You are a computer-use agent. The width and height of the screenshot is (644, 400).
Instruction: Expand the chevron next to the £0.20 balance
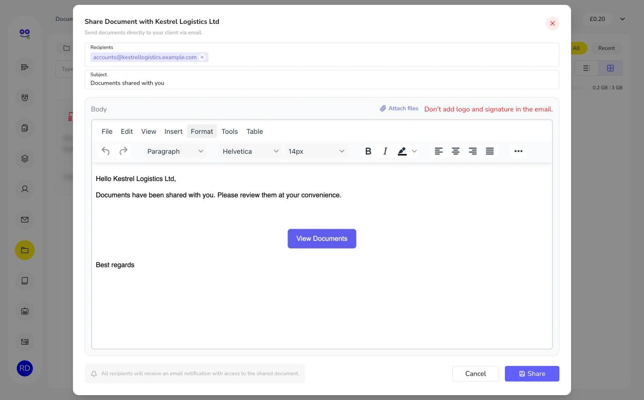[x=623, y=19]
